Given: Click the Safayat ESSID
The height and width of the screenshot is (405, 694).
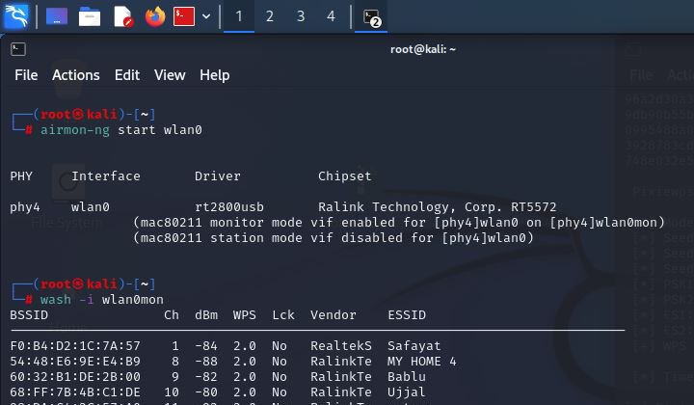Looking at the screenshot, I should coord(414,346).
